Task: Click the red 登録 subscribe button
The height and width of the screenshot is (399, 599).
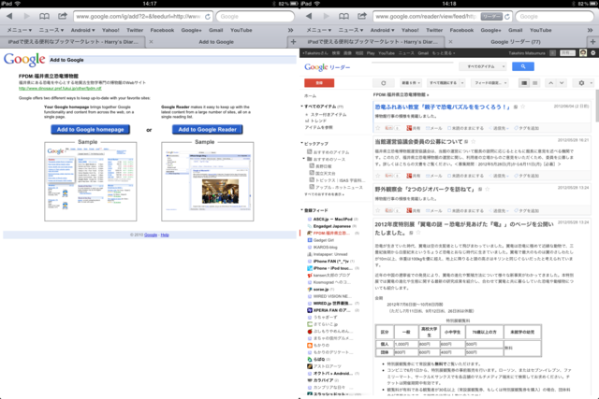Action: point(319,83)
